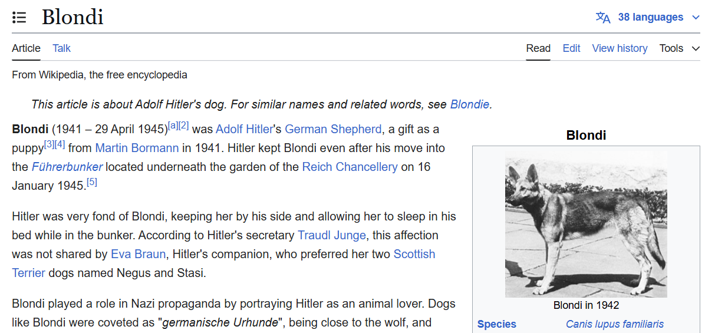Go to the German Shepherd link
The height and width of the screenshot is (333, 705).
tap(333, 129)
